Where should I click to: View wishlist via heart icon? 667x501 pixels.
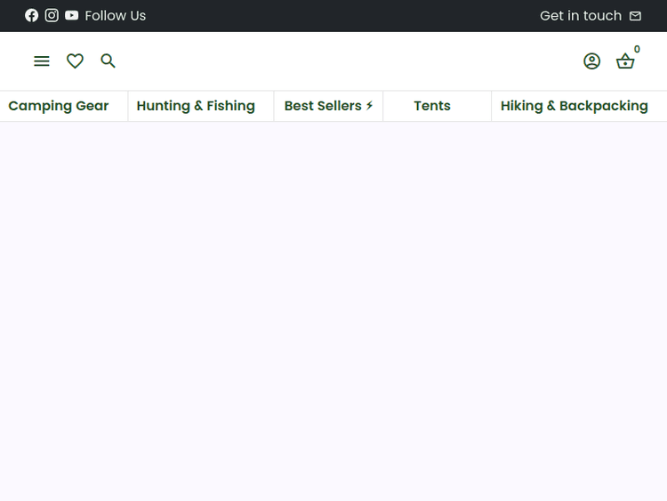coord(75,61)
